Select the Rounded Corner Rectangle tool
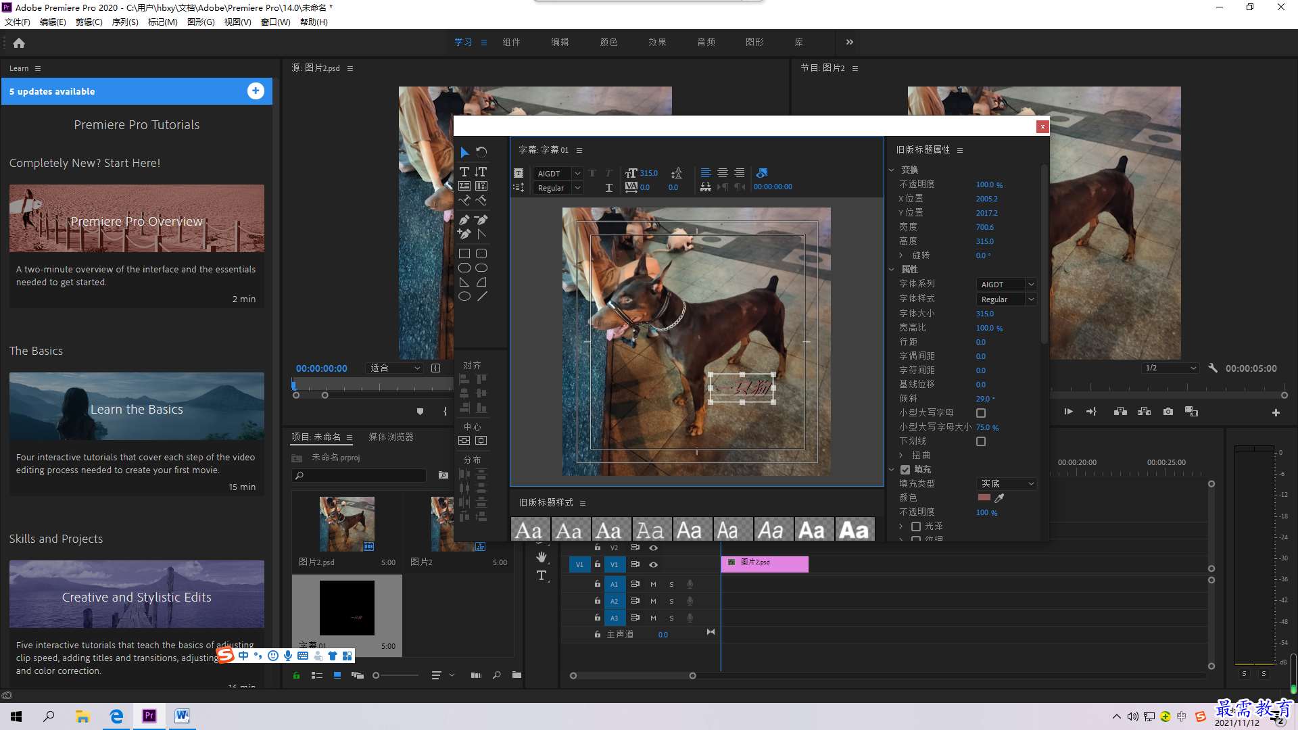Screen dimensions: 1298x730 point(481,253)
